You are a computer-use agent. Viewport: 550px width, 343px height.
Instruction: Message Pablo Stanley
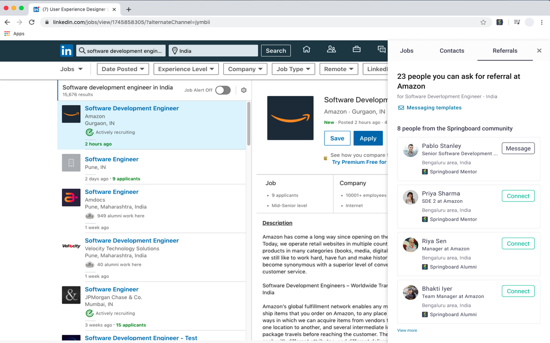click(x=518, y=148)
